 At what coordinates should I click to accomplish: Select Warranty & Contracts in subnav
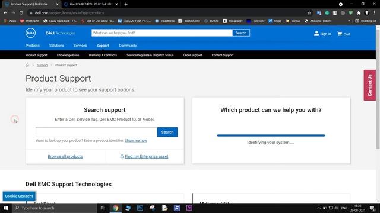(103, 55)
